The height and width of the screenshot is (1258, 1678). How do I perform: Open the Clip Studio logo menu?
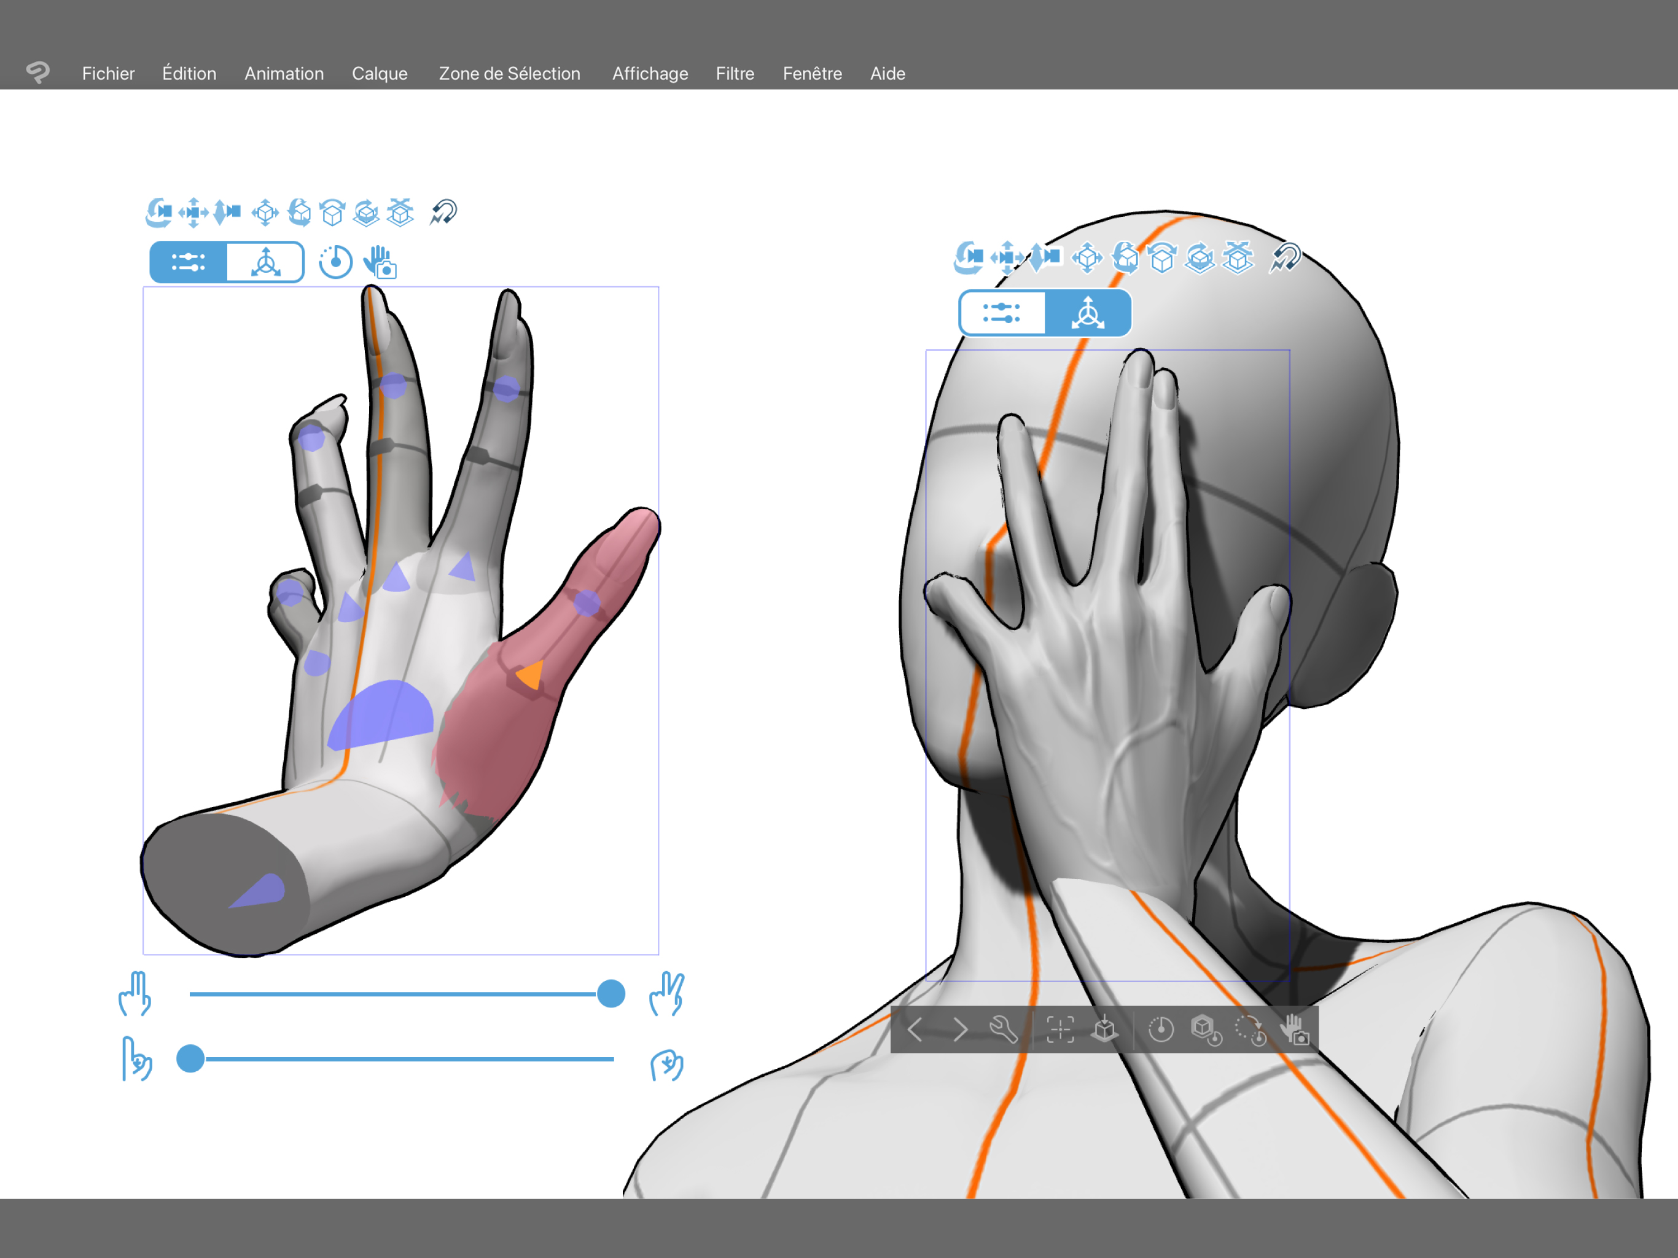tap(37, 73)
